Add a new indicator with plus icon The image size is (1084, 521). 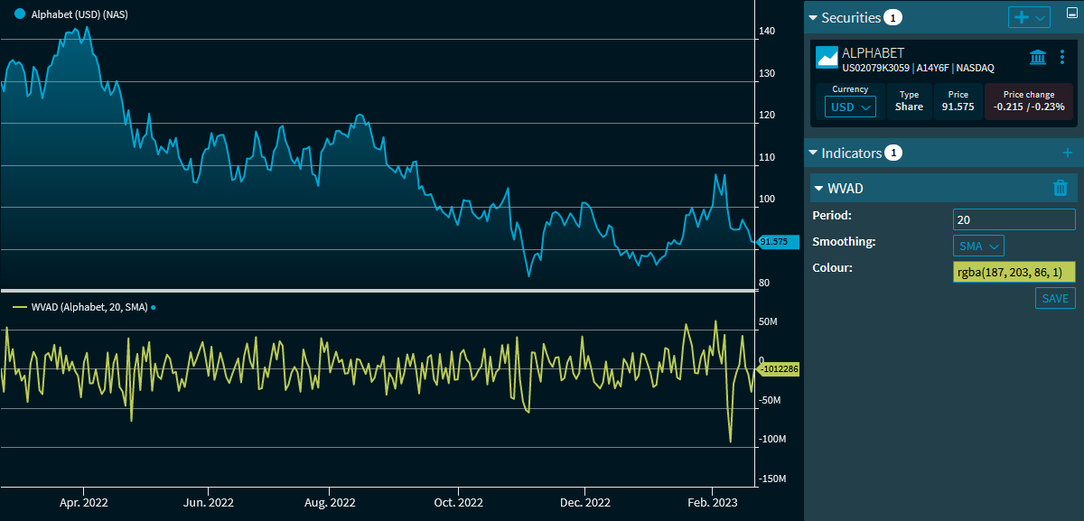[1067, 154]
